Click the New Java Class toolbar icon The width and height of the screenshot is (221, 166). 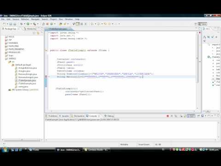point(52,24)
